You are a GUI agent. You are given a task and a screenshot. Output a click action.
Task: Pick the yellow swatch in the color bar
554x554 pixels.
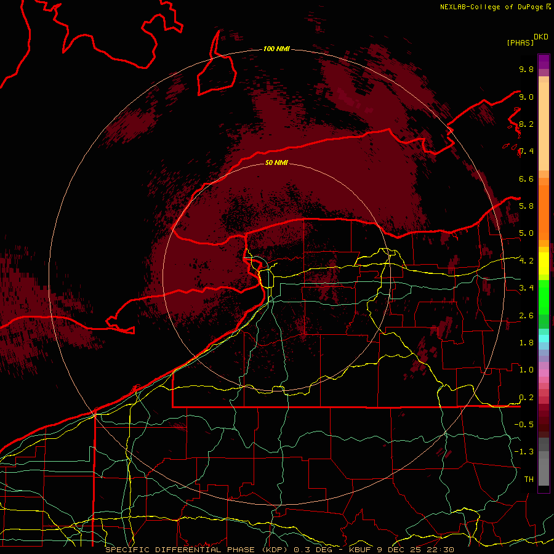pos(544,263)
